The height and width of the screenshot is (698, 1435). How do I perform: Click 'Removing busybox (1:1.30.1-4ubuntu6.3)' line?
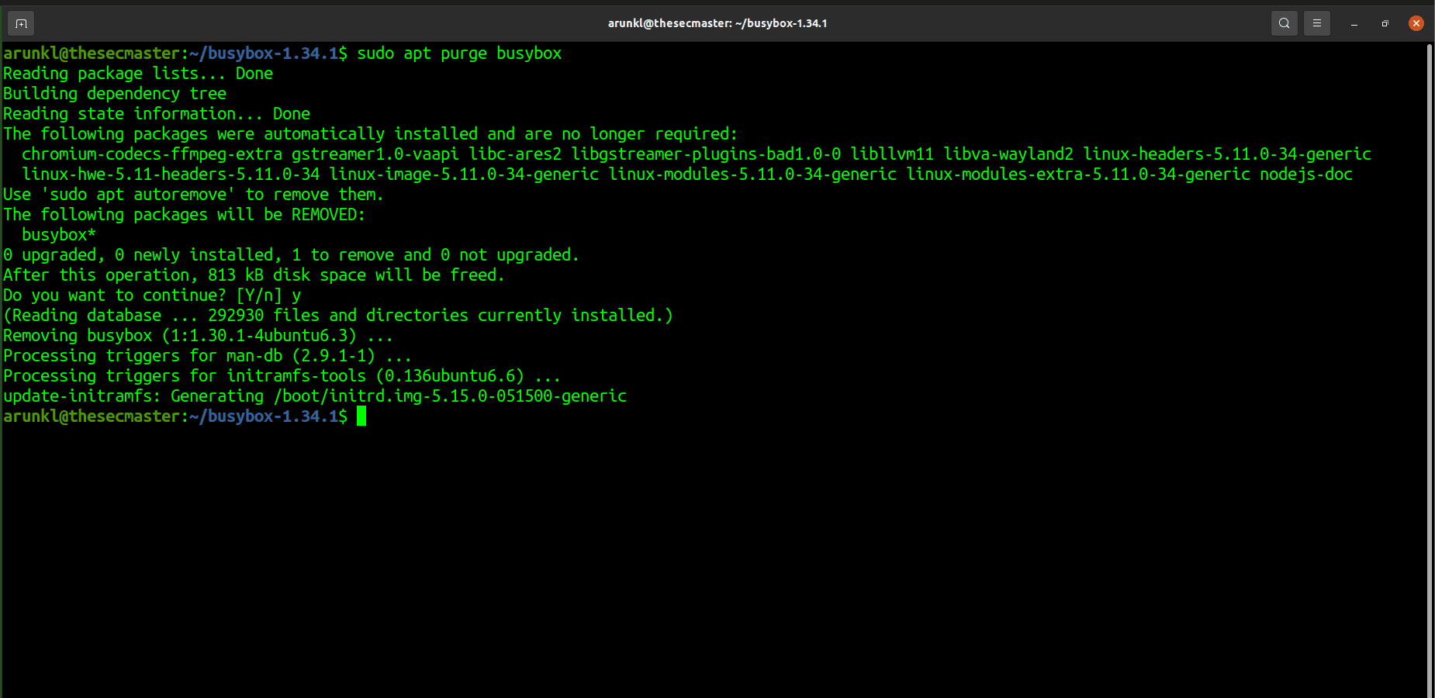198,336
